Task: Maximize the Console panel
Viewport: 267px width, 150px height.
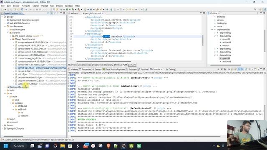Action: [x=264, y=69]
